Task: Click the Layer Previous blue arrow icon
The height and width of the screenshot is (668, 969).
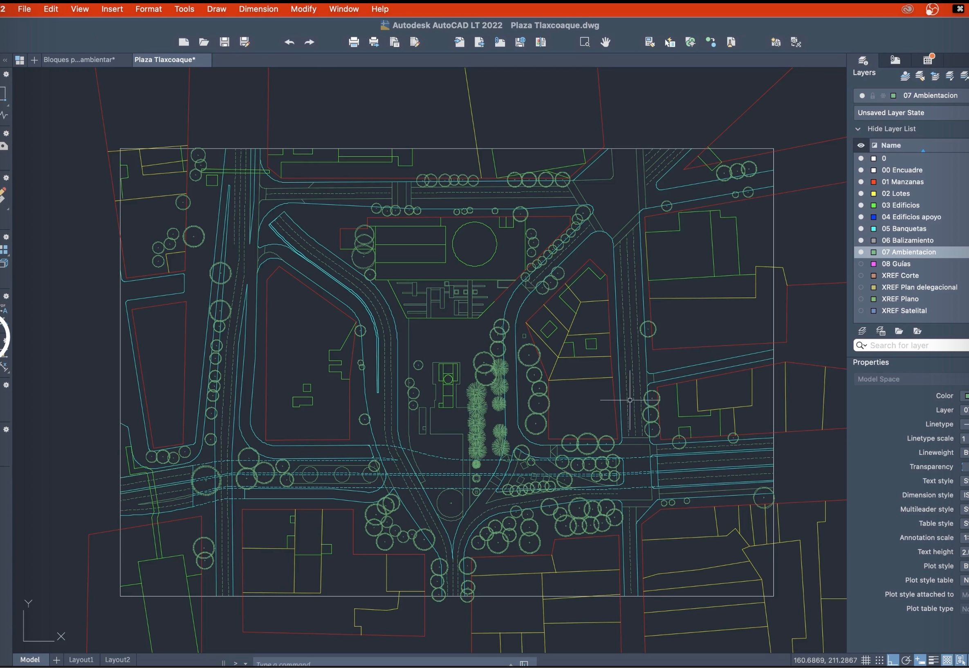Action: point(935,76)
